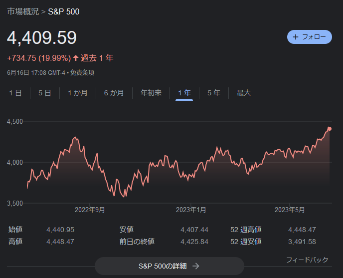Click the 4,000 axis label
The width and height of the screenshot is (343, 278).
[15, 162]
